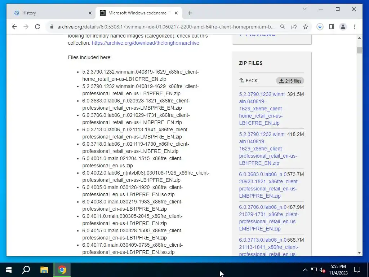
Task: View site information lock icon
Action: point(52,27)
